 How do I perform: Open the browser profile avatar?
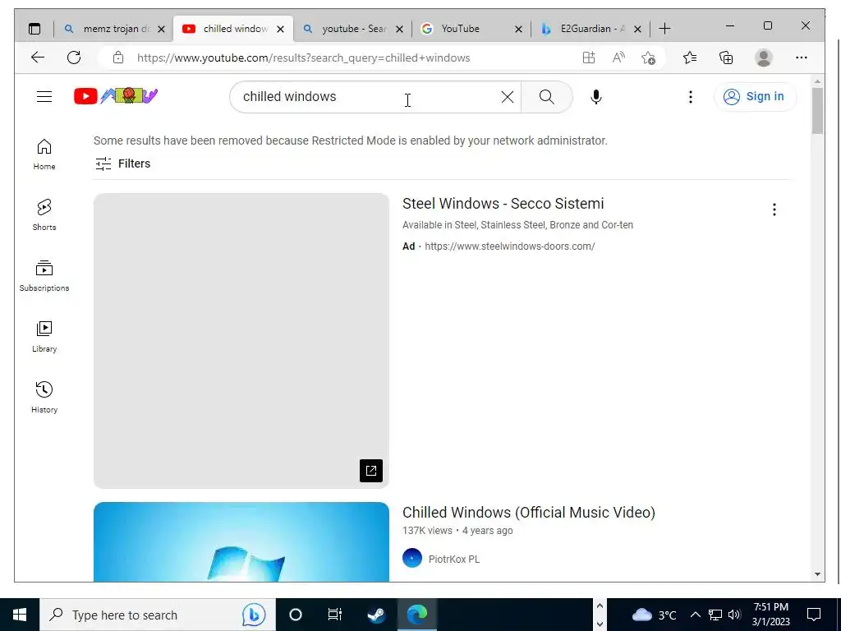[x=763, y=58]
